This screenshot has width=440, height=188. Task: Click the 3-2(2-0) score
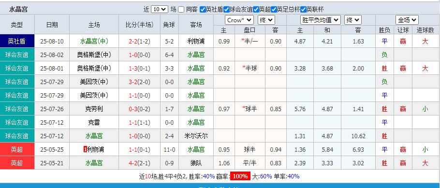tap(139, 82)
